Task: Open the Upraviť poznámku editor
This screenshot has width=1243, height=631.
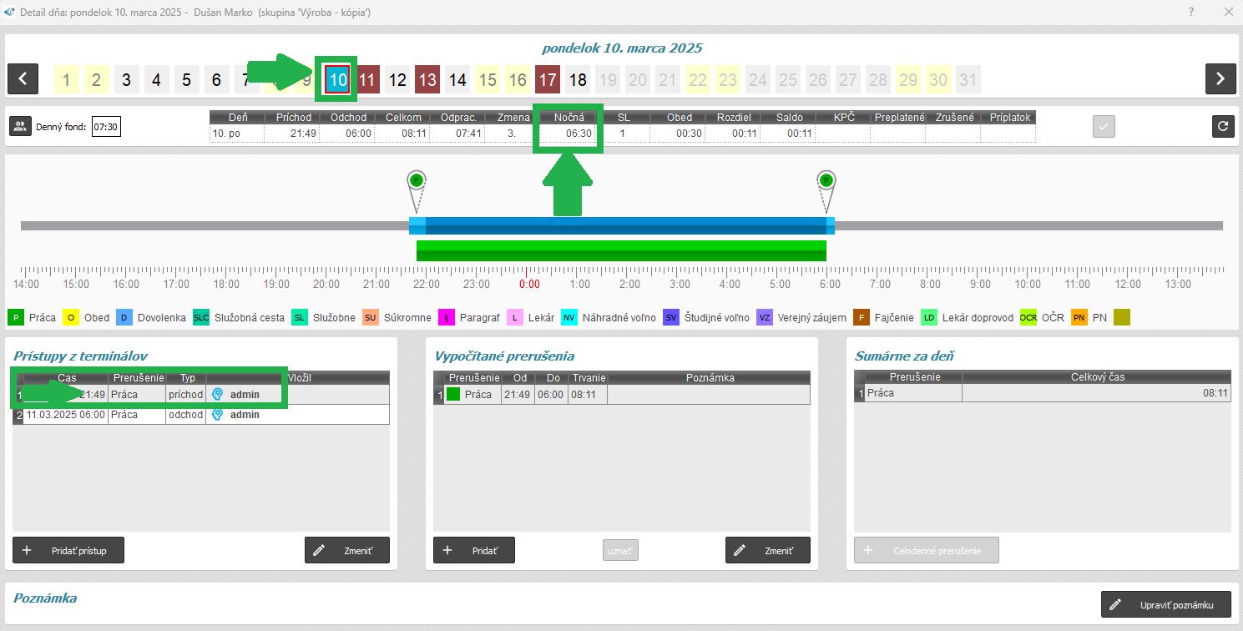Action: 1167,605
